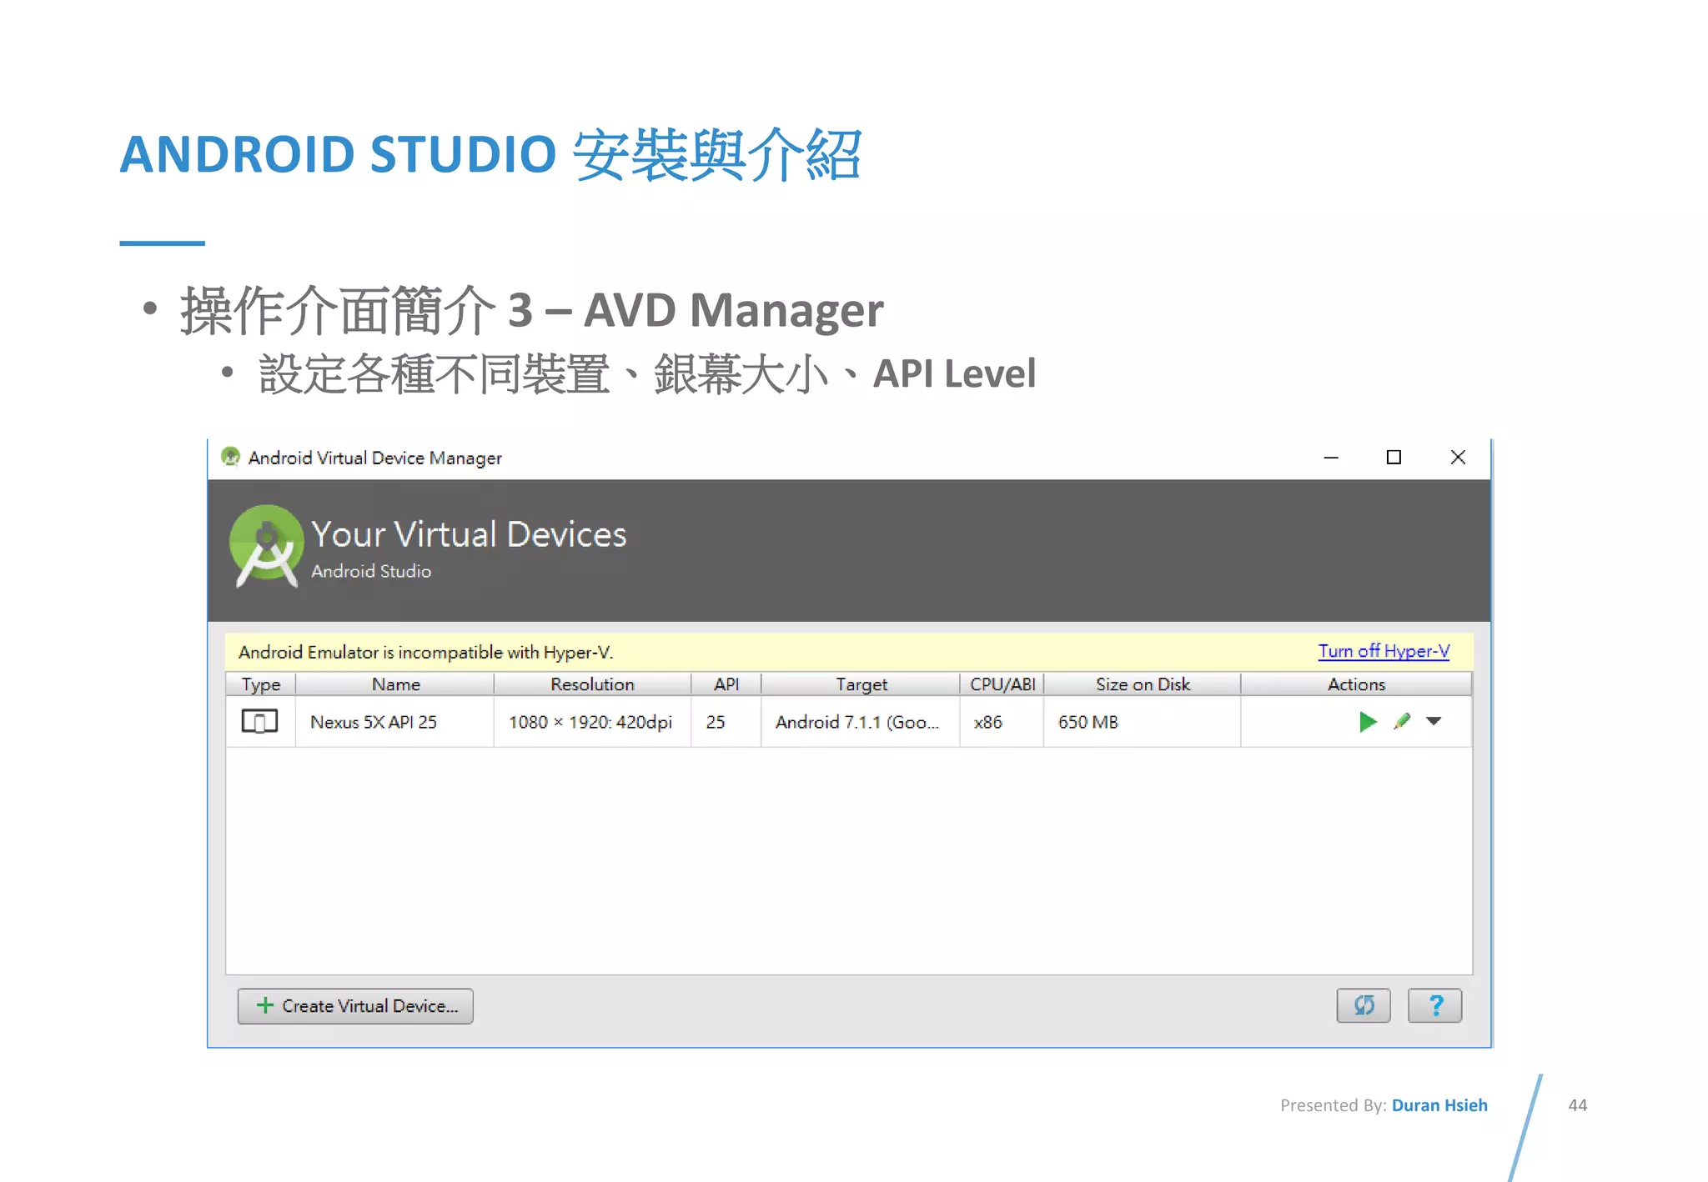Screen dimensions: 1708x1182
Task: Click the 1080 × 1920: 420dpi cell
Action: click(x=592, y=722)
